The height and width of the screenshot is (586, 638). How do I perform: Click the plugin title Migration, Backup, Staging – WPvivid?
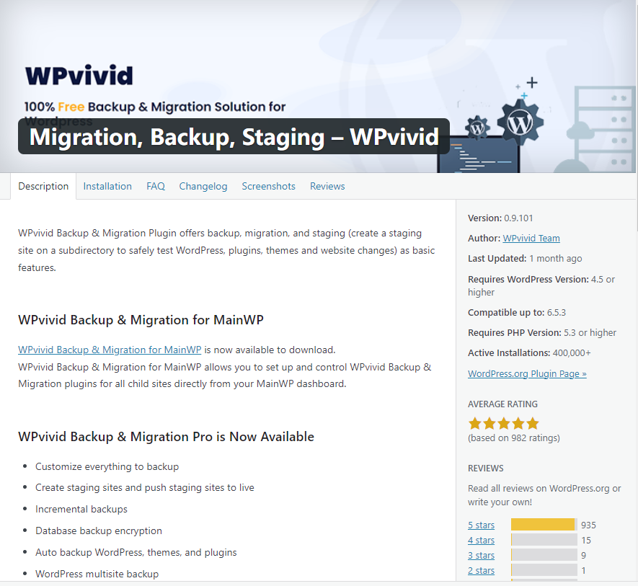click(234, 136)
